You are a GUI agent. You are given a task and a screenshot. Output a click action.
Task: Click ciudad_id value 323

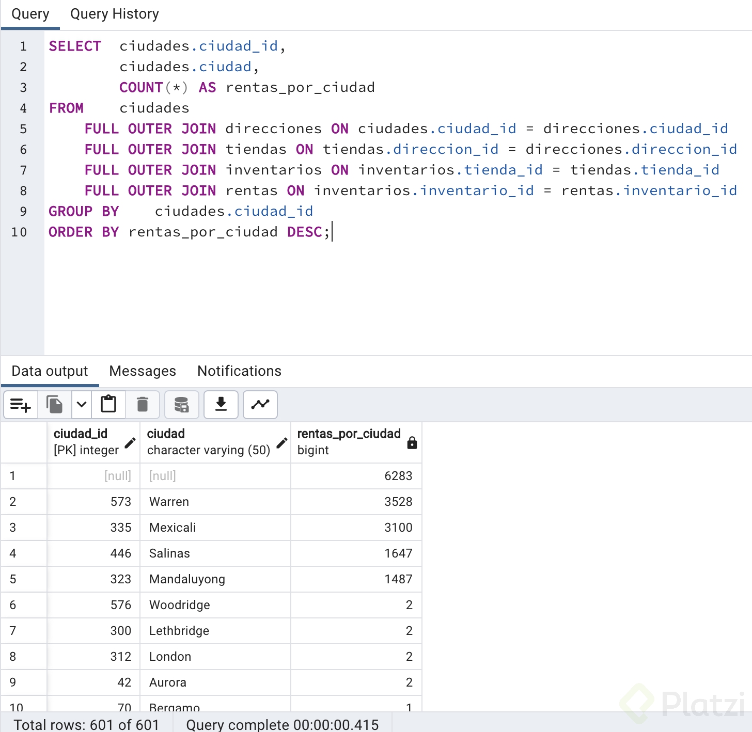[x=93, y=579]
